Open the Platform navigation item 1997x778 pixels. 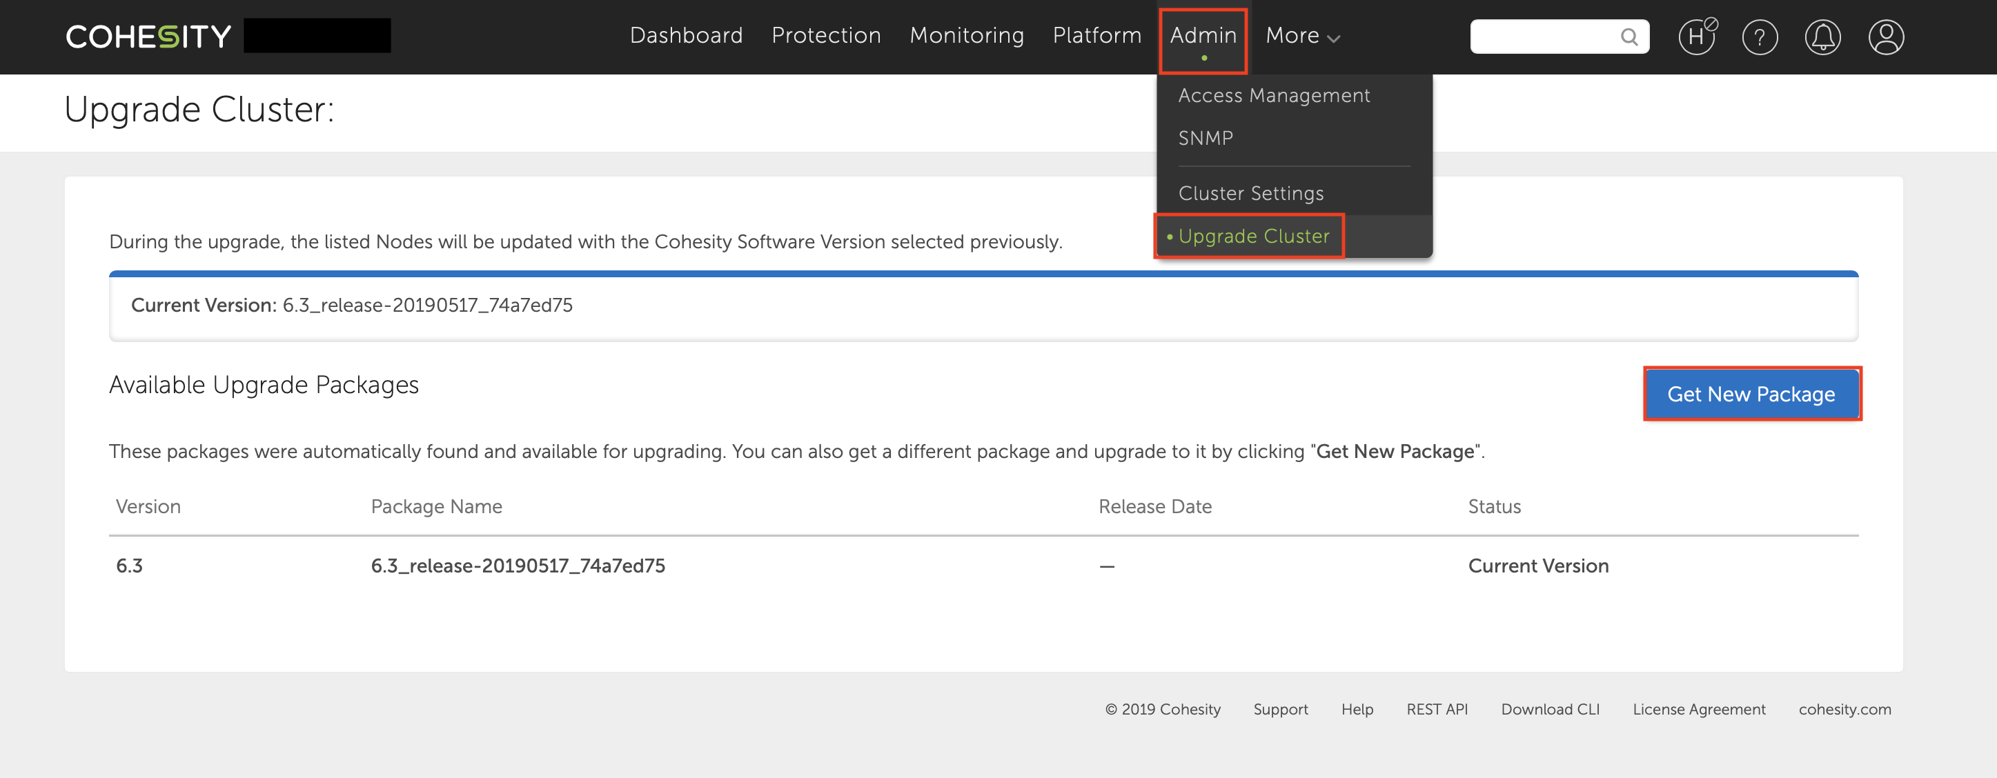[1096, 36]
